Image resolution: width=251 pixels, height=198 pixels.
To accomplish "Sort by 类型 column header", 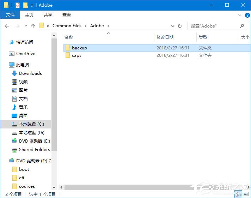I will tap(203, 37).
